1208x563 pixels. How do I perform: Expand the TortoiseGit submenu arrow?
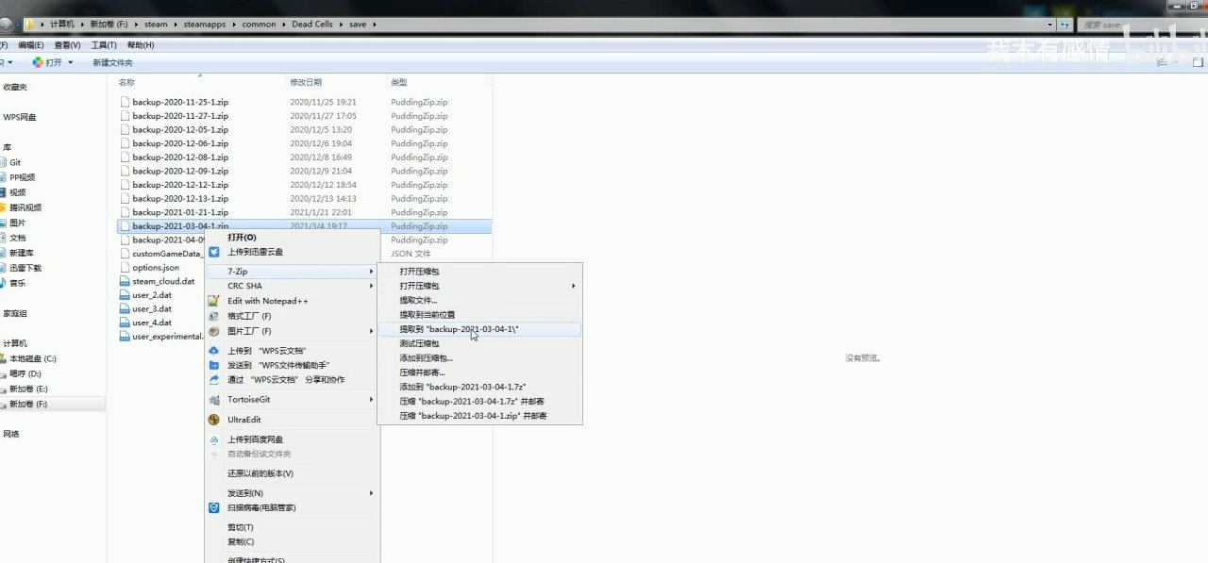(x=371, y=400)
